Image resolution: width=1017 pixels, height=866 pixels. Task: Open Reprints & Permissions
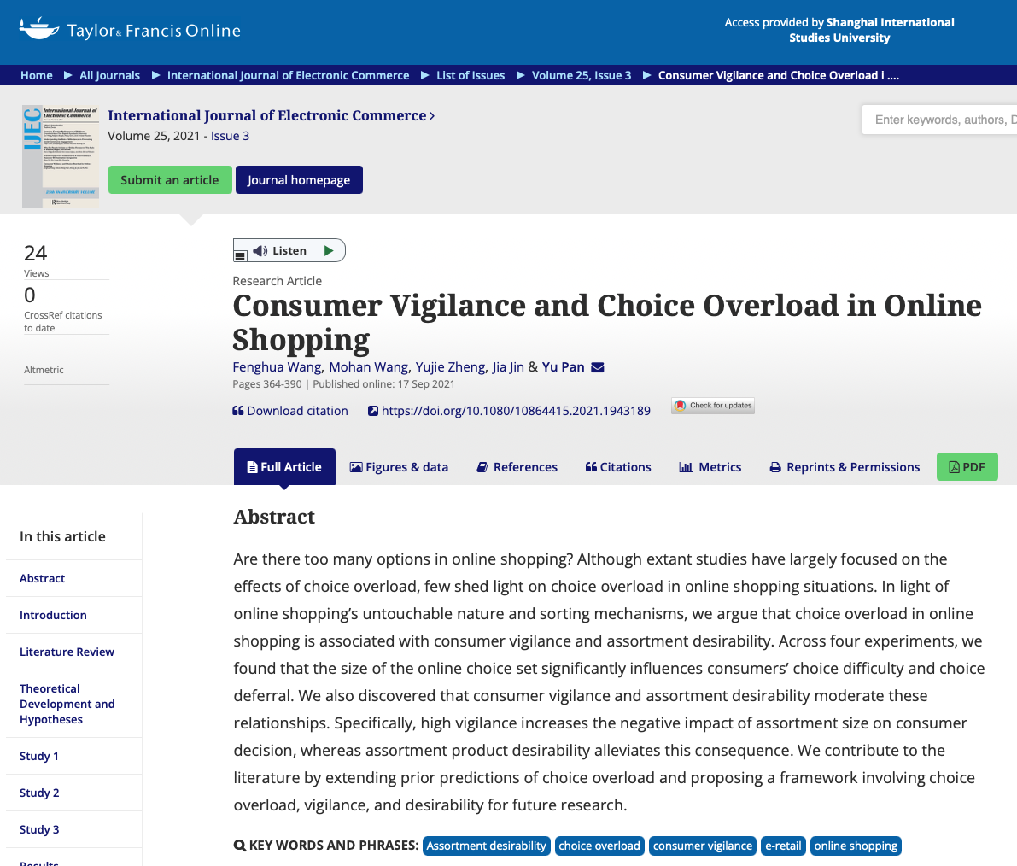click(845, 467)
